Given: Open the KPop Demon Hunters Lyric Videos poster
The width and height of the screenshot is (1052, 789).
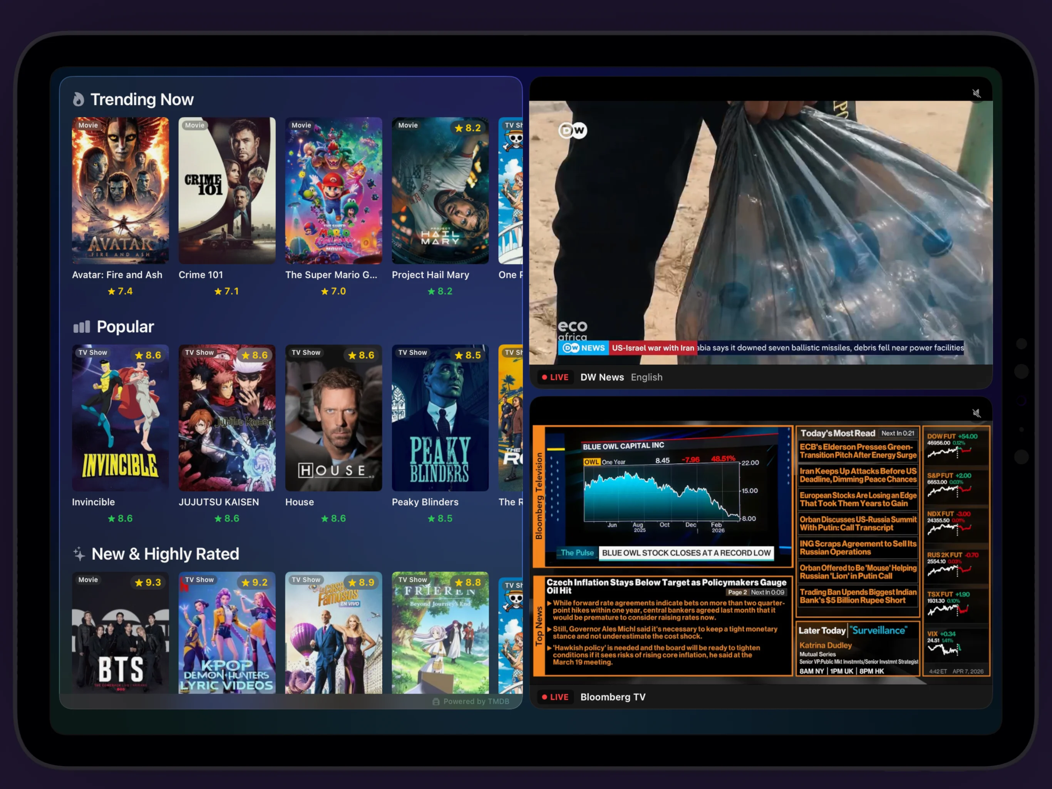Looking at the screenshot, I should [x=227, y=633].
